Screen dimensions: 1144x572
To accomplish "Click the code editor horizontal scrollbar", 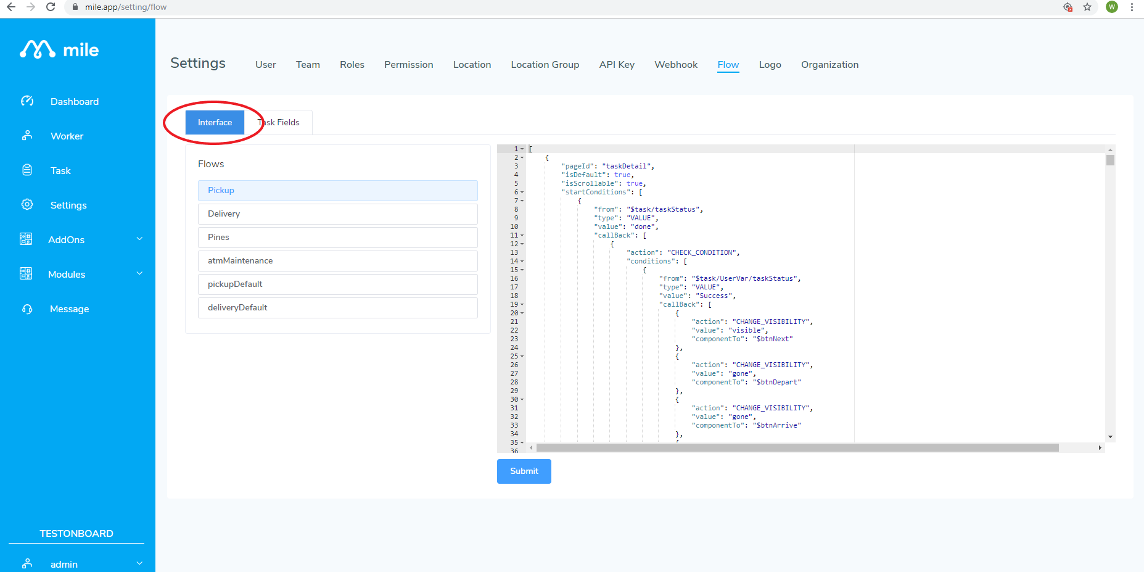I will (797, 447).
